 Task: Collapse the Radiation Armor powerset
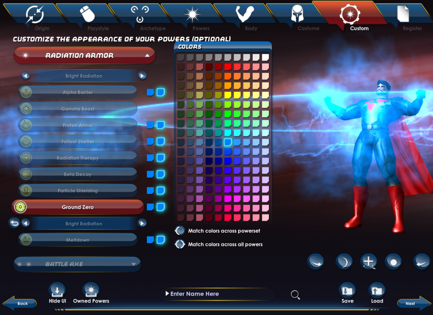[147, 55]
